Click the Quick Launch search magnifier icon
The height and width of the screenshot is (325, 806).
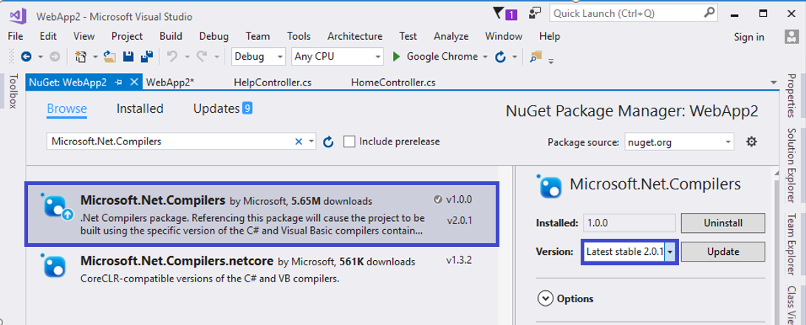[708, 13]
